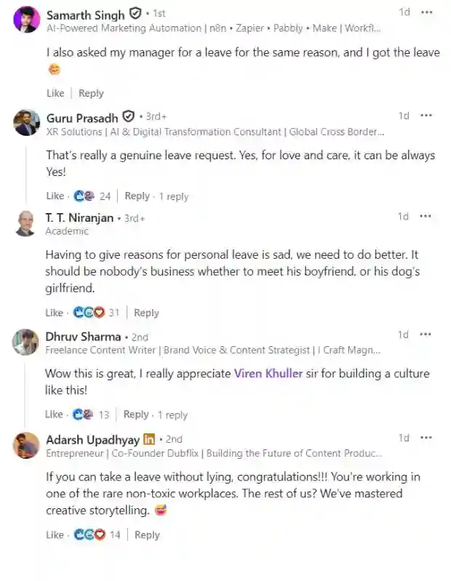Expand the 1 reply under Guru Prasadh's comment
Image resolution: width=451 pixels, height=581 pixels.
pyautogui.click(x=174, y=196)
